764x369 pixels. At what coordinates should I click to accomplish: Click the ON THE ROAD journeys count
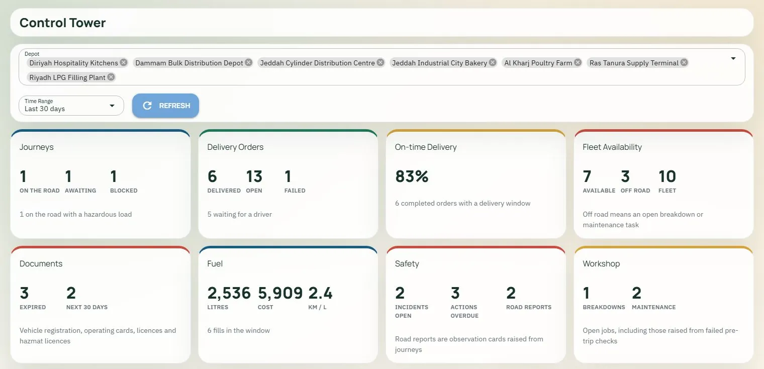pyautogui.click(x=23, y=176)
